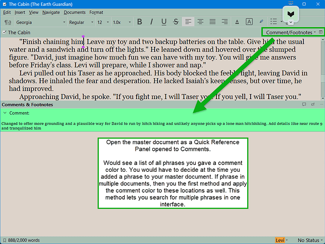
Task: Toggle left text alignment
Action: pyautogui.click(x=188, y=22)
